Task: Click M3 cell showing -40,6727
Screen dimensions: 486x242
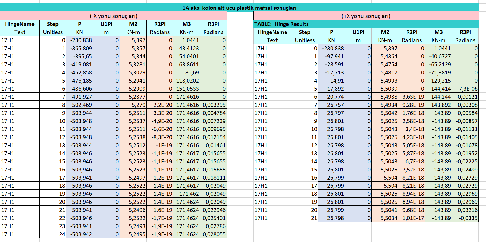Action: (439, 56)
